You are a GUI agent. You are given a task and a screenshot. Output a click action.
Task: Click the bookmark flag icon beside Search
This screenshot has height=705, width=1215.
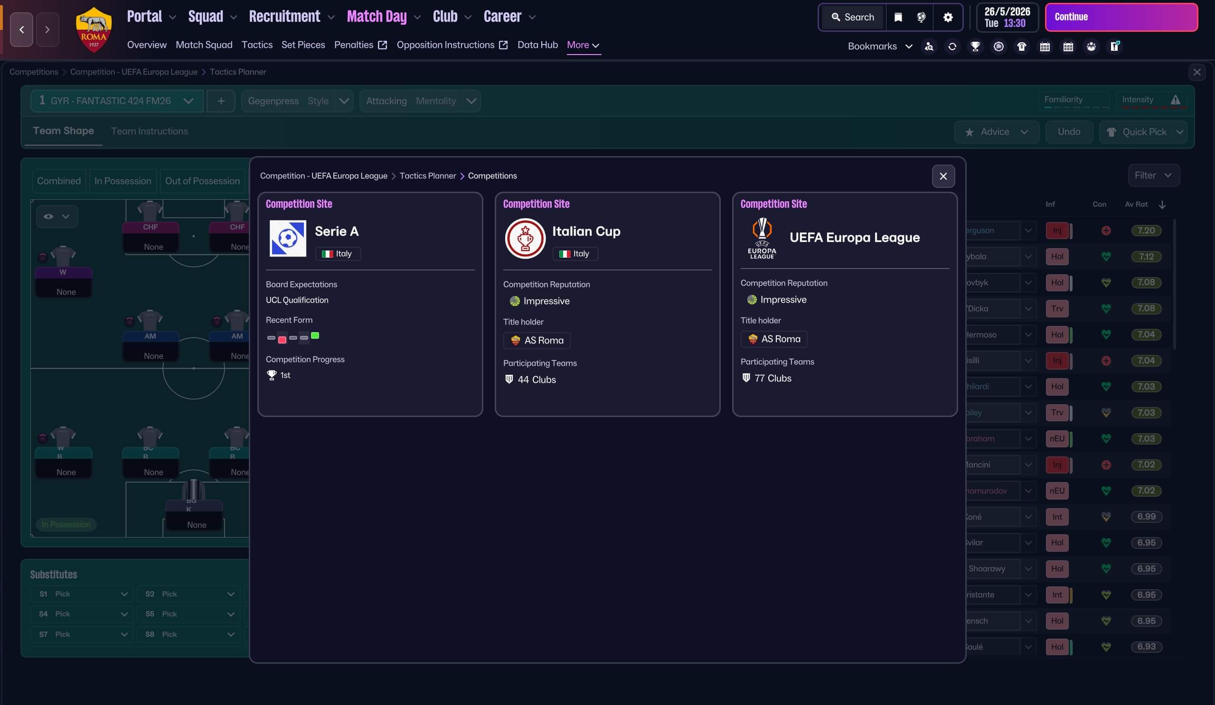coord(898,18)
